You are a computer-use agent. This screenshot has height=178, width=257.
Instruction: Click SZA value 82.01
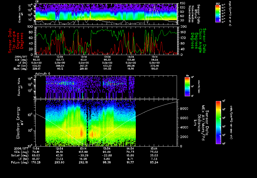pos(84,60)
